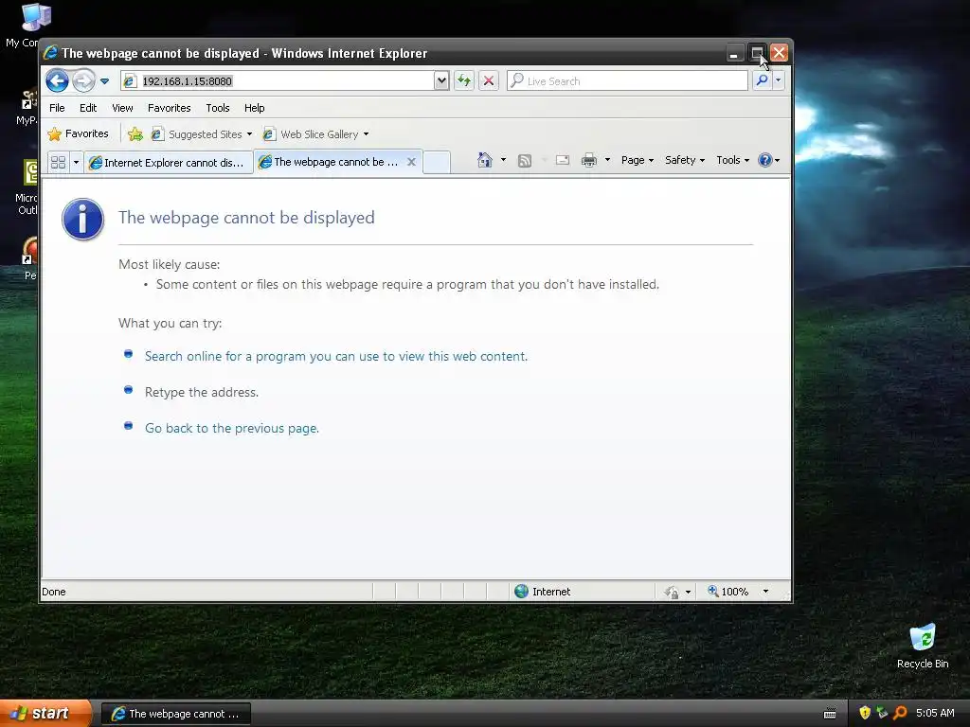Image resolution: width=970 pixels, height=727 pixels.
Task: Click the Live Search input box
Action: 627,81
